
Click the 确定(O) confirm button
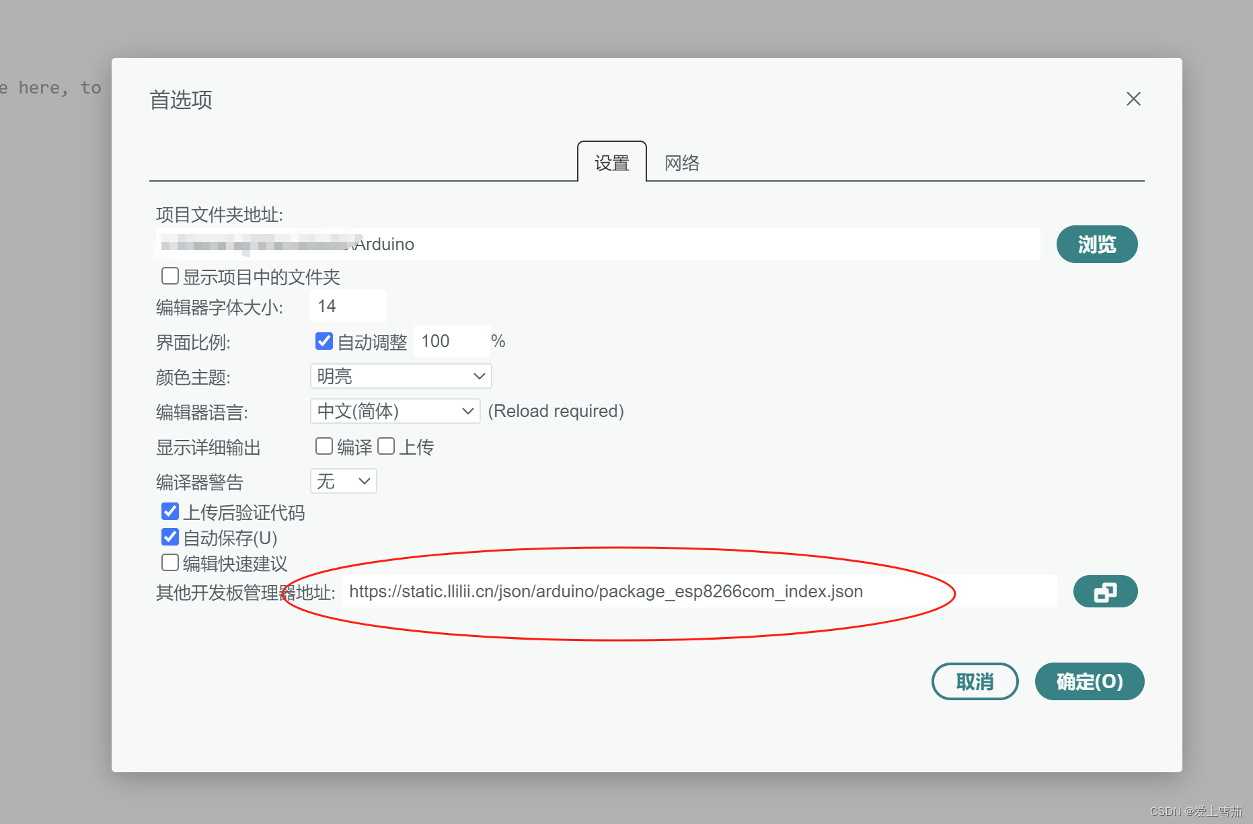point(1089,681)
